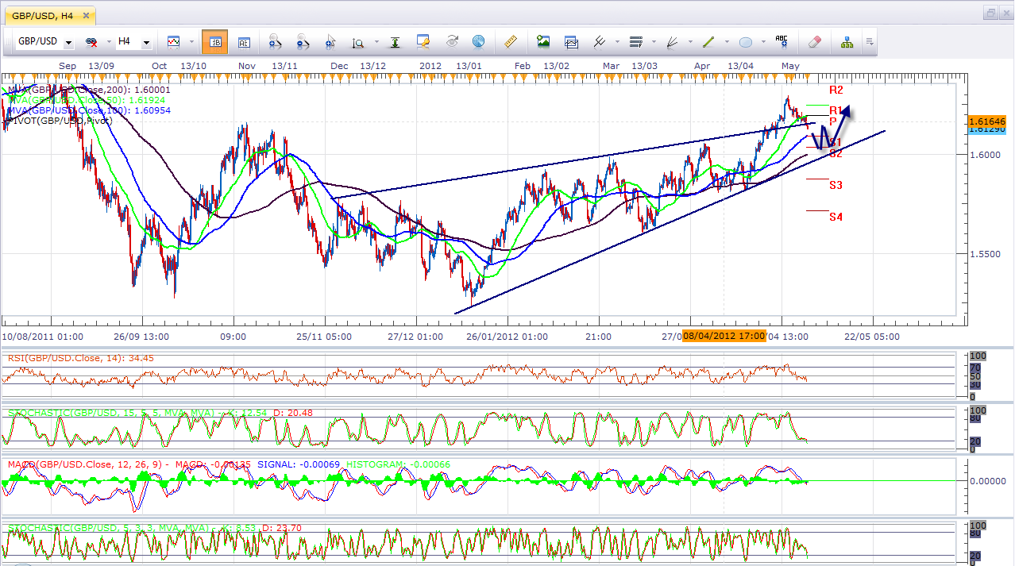This screenshot has height=566, width=1015.
Task: Click the 25/11 05:00 time axis label
Action: [x=324, y=336]
